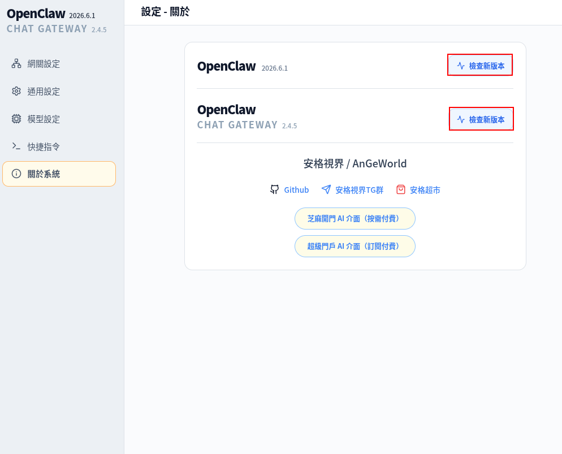Click the GitHub cat logo icon
The image size is (562, 454).
[x=275, y=189]
